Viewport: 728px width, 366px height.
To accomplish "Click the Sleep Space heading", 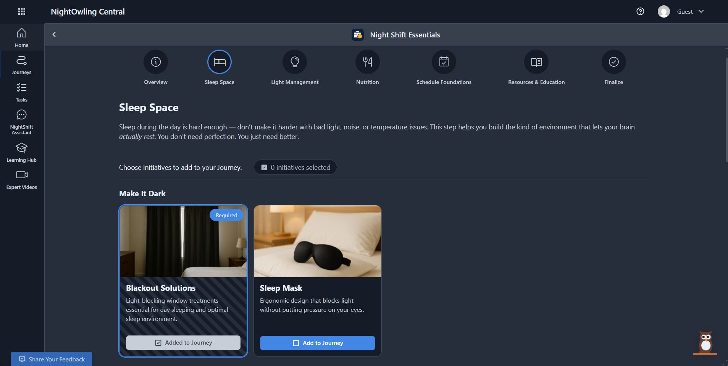I will [149, 108].
